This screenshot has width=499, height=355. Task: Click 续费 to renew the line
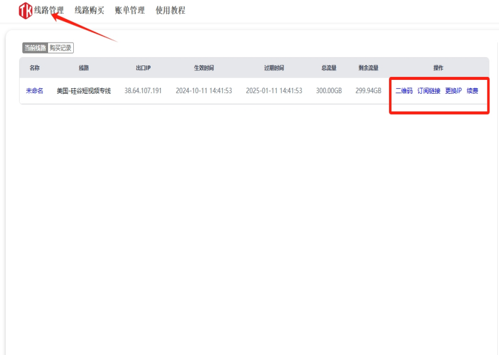[x=473, y=91]
